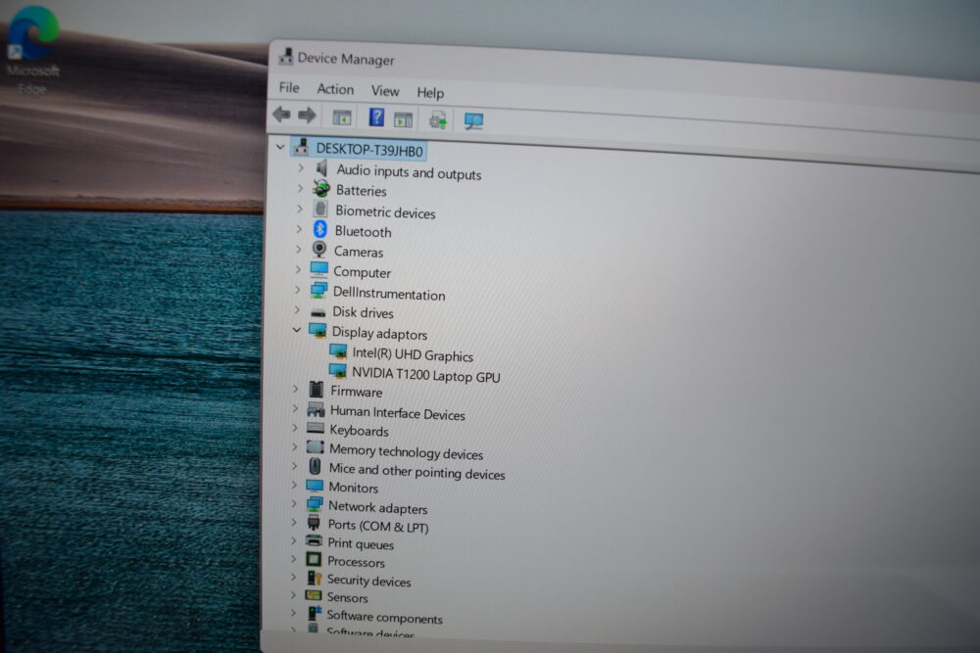
Task: Expand the Bluetooth category
Action: pyautogui.click(x=299, y=229)
